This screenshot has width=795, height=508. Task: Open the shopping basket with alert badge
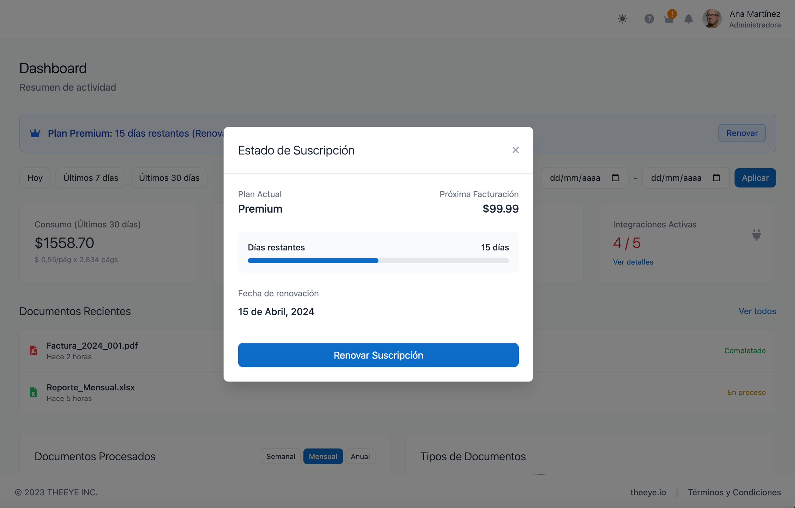(x=669, y=19)
